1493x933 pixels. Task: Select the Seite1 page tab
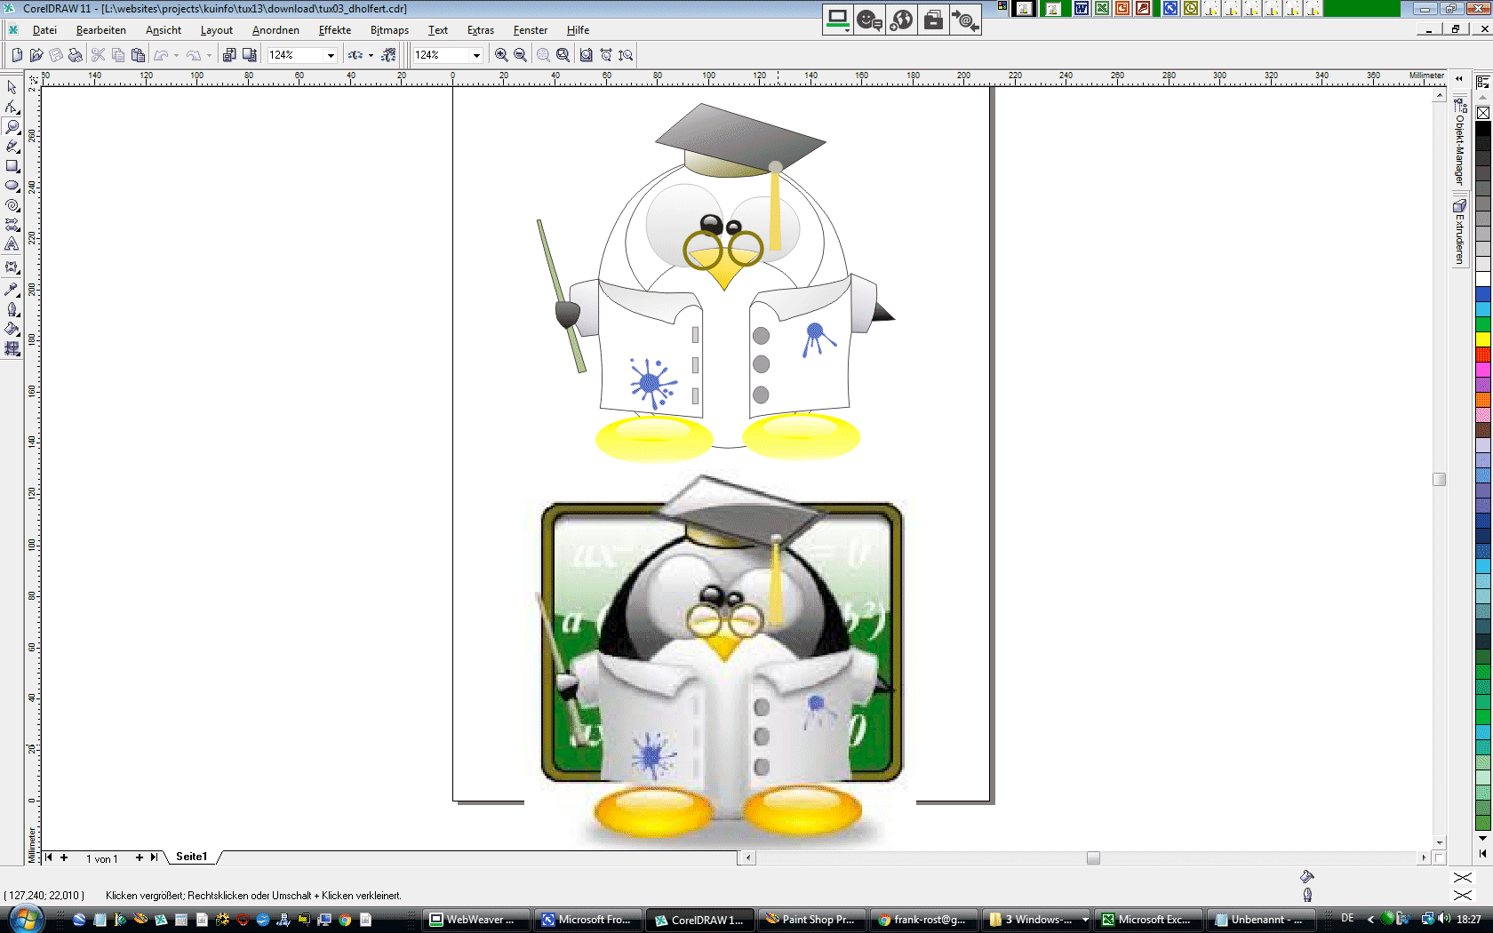[x=192, y=857]
